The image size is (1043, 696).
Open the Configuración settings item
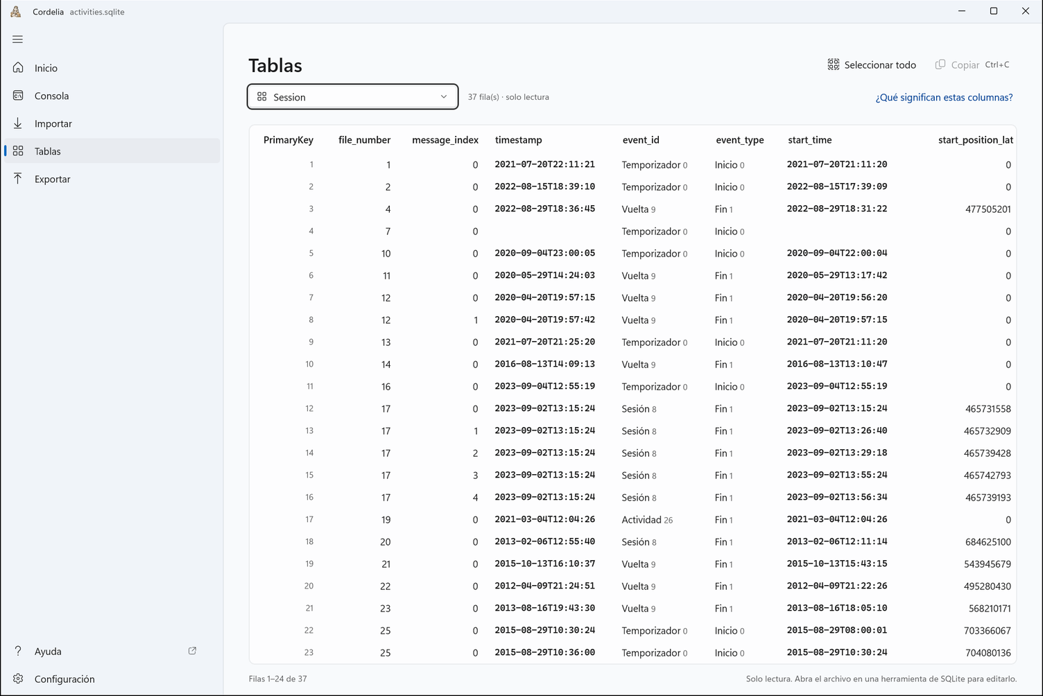112,679
